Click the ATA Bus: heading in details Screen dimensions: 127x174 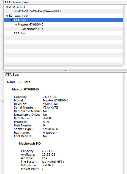12,74
